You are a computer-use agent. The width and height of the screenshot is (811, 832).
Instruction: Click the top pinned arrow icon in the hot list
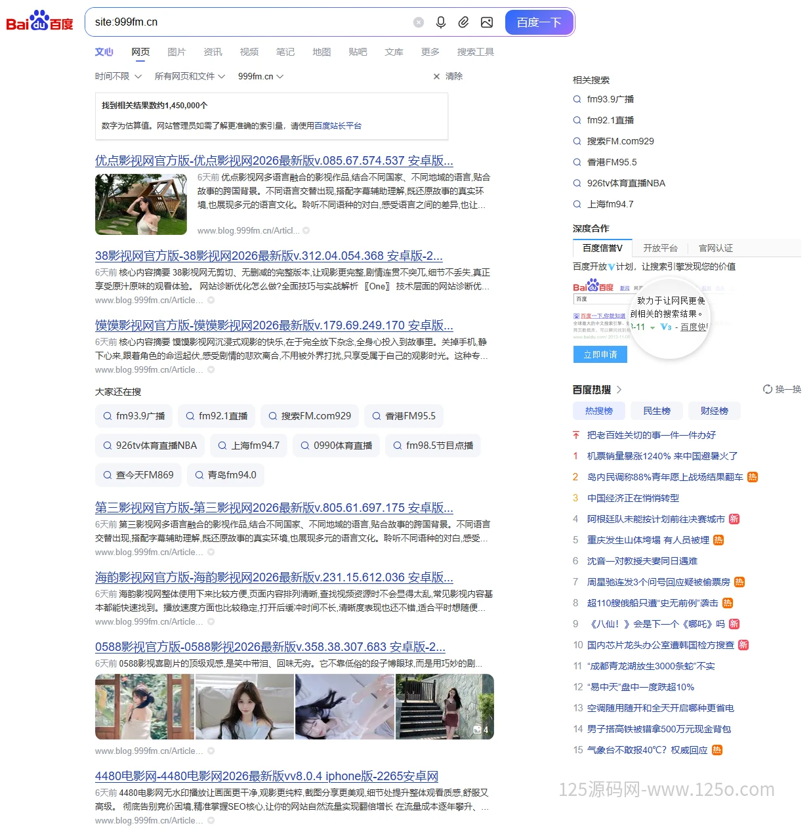click(x=576, y=435)
